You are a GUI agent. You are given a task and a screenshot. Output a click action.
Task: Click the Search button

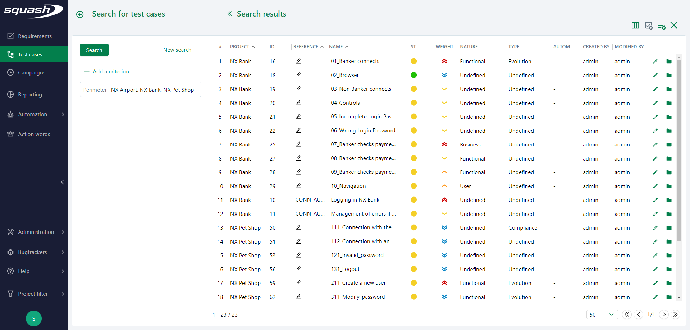pyautogui.click(x=94, y=50)
